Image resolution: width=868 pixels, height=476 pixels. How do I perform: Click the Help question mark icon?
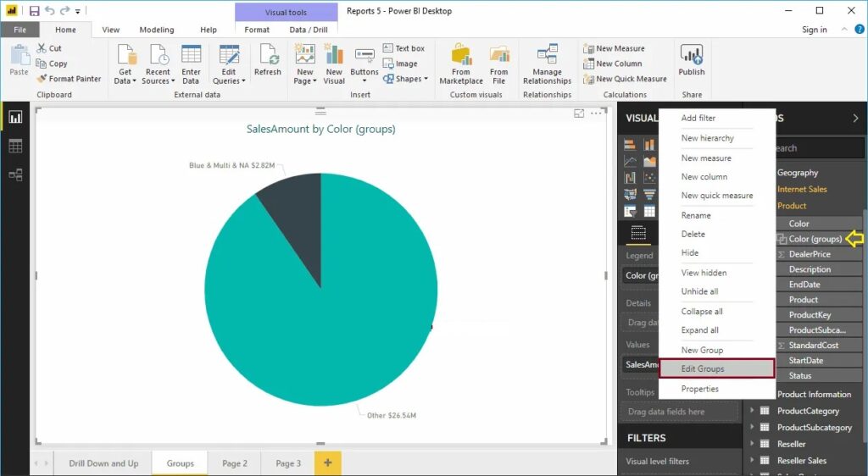[x=860, y=30]
